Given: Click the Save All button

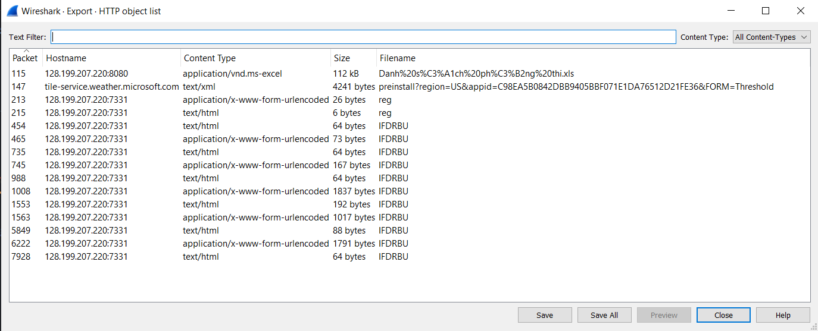Looking at the screenshot, I should pos(604,315).
